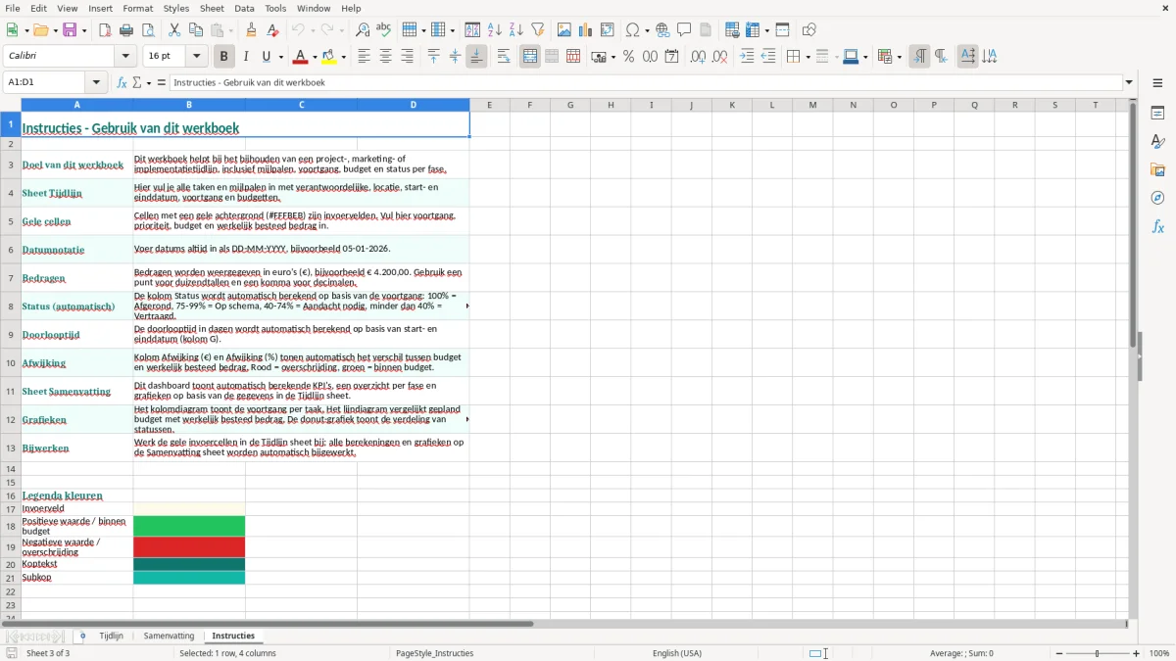
Task: Insert a chart via toolbar icon
Action: (586, 30)
